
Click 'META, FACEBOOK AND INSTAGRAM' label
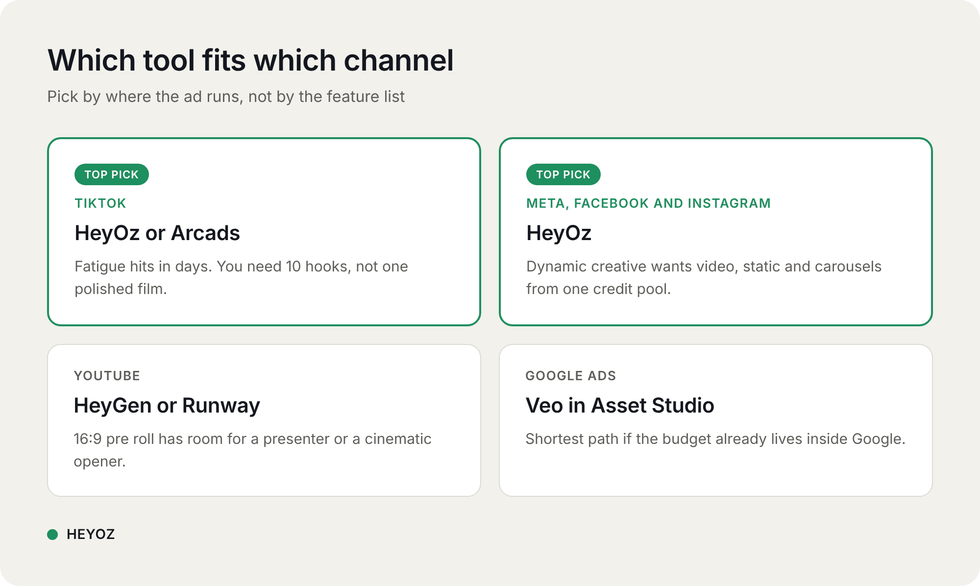coord(648,203)
